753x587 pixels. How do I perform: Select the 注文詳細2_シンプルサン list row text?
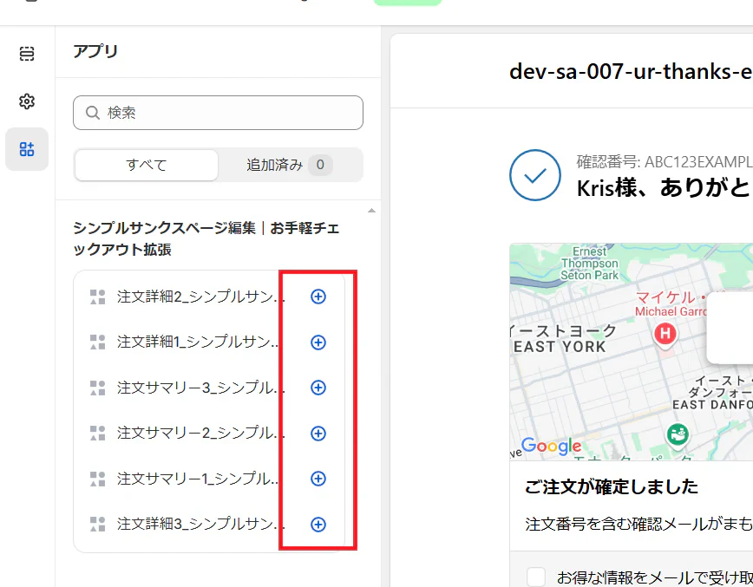tap(200, 297)
